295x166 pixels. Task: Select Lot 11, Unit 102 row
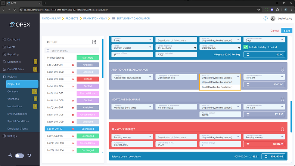coord(72,136)
